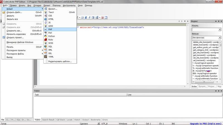Open the Search Result tab
The image size is (223, 125).
coord(48,120)
